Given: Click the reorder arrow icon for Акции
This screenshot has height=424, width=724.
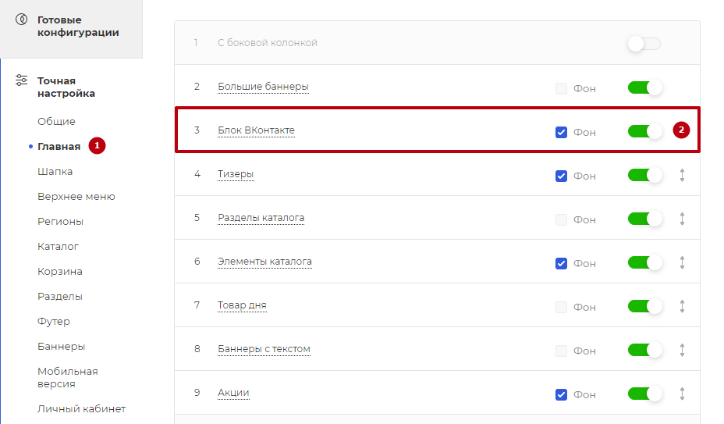Looking at the screenshot, I should click(682, 394).
